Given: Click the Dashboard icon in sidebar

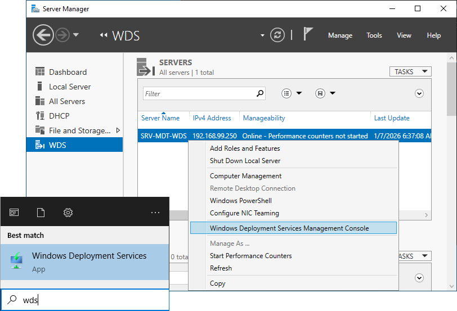Looking at the screenshot, I should click(x=40, y=71).
